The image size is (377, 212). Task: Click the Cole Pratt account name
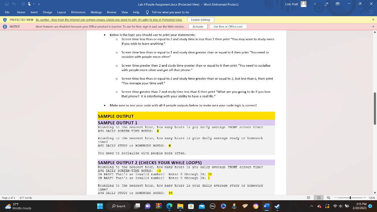click(x=292, y=4)
